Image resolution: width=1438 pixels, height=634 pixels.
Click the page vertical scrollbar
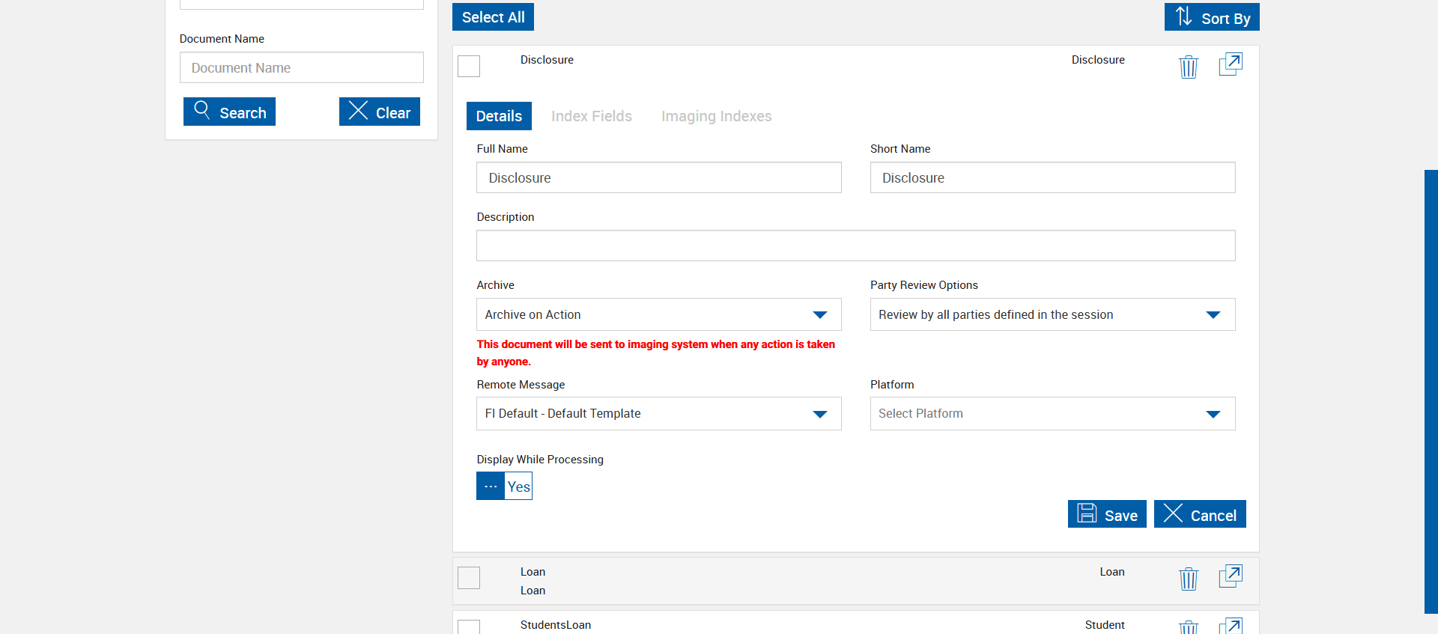click(1431, 391)
